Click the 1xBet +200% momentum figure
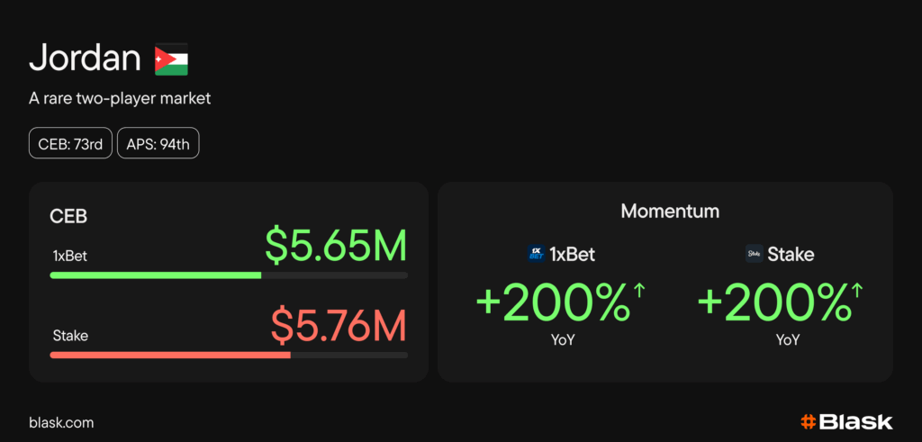This screenshot has height=442, width=922. click(553, 303)
